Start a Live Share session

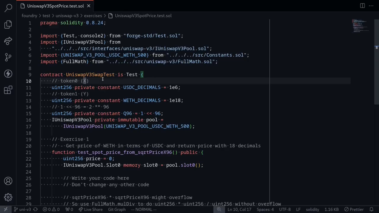91,209
